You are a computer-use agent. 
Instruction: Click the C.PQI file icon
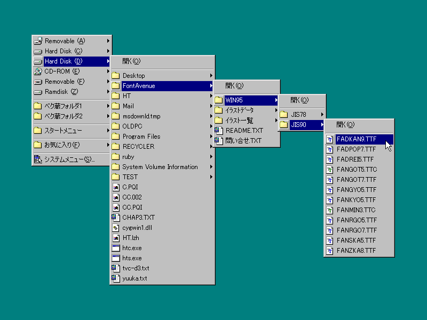(116, 187)
